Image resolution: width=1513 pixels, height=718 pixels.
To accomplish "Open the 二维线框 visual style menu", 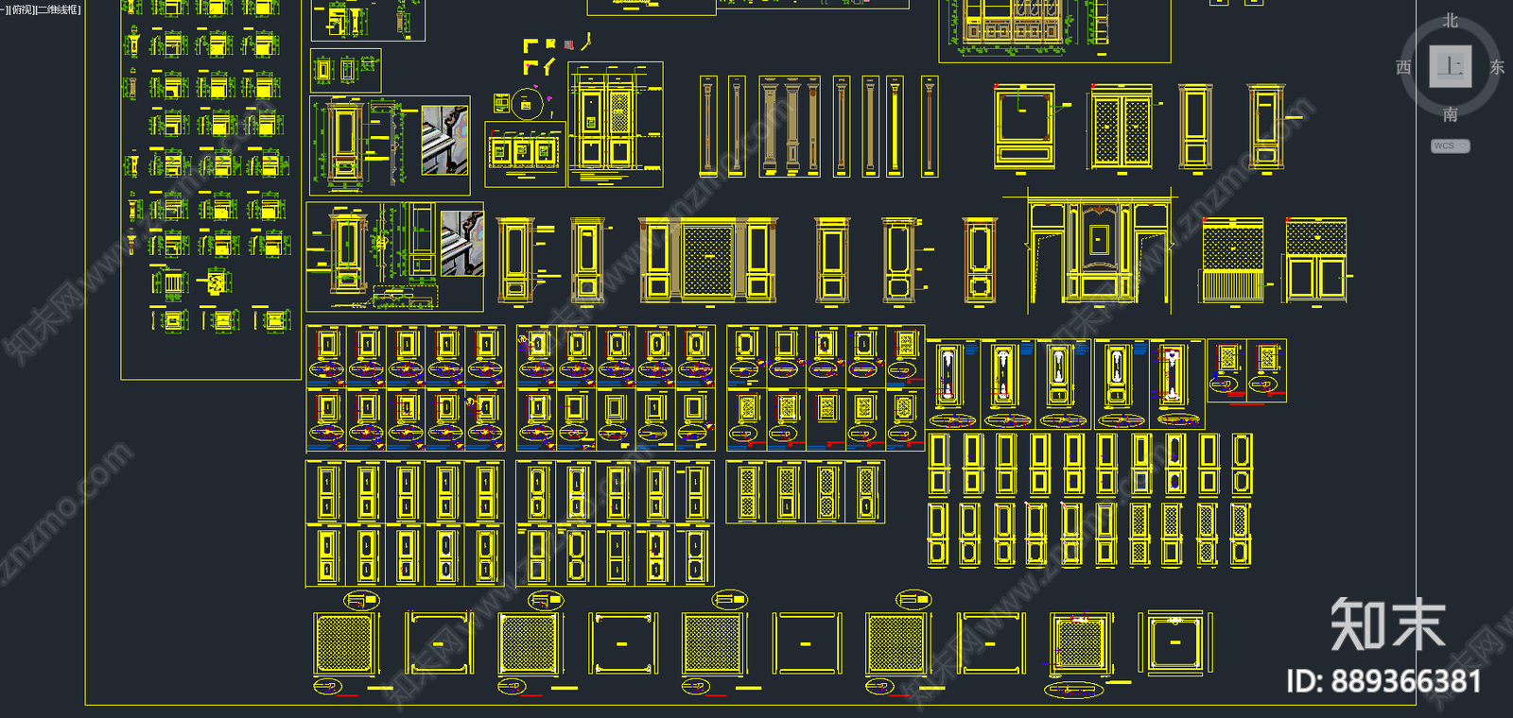I will point(59,9).
